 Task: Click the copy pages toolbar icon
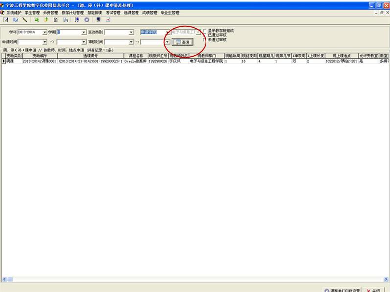point(65,20)
